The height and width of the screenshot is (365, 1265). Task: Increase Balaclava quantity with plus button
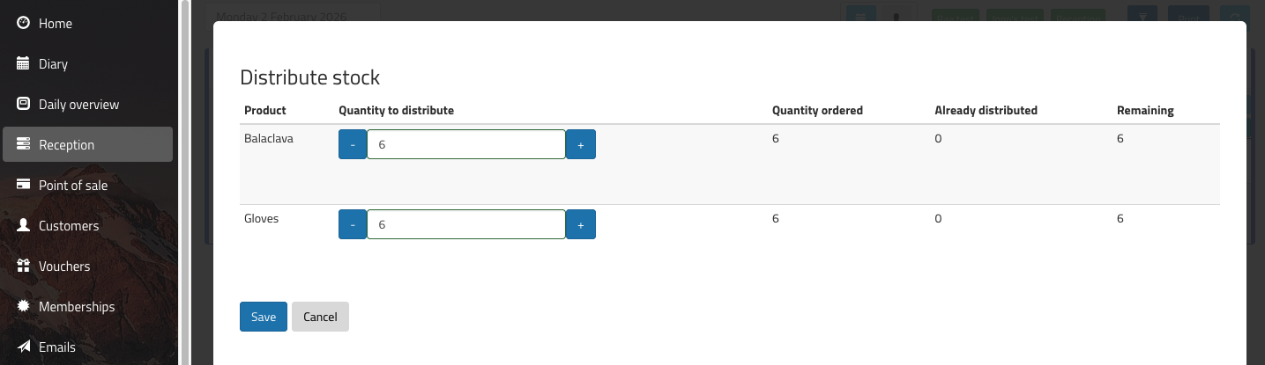click(580, 144)
